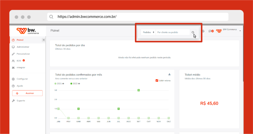Open the messages chat icon

(210, 31)
